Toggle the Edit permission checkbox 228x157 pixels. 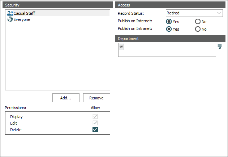(95, 123)
